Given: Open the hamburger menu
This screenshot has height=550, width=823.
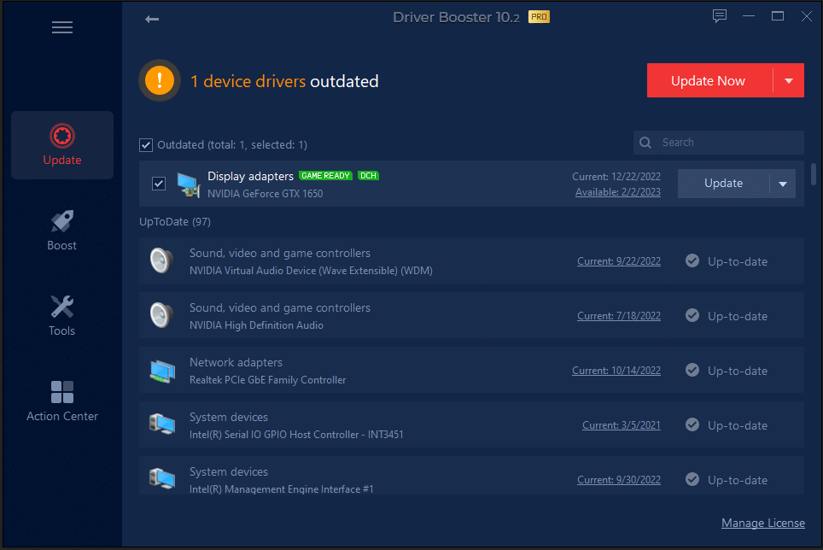Looking at the screenshot, I should click(62, 27).
